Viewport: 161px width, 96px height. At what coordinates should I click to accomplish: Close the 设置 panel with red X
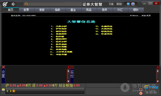(3, 67)
